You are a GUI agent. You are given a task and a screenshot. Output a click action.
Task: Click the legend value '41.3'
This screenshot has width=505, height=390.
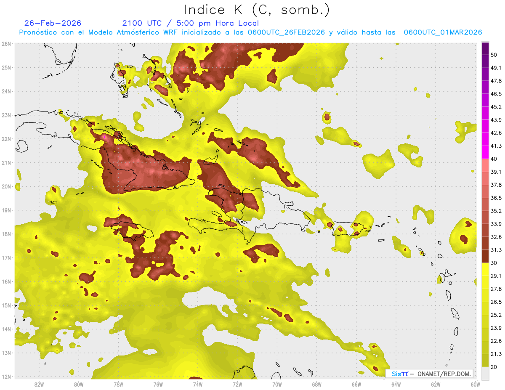tap(496, 146)
